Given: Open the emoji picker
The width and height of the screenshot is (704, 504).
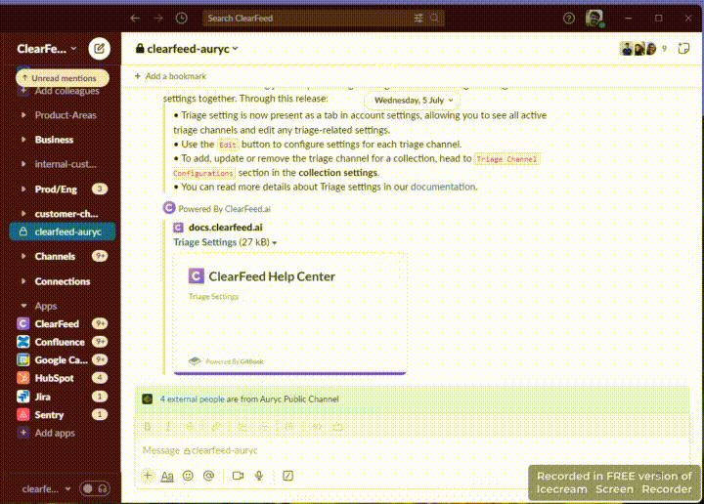Looking at the screenshot, I should click(x=188, y=476).
